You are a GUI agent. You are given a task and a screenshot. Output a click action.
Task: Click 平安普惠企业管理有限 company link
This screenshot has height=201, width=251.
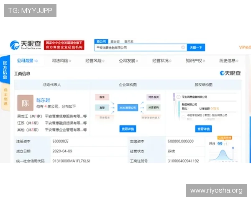66,130
